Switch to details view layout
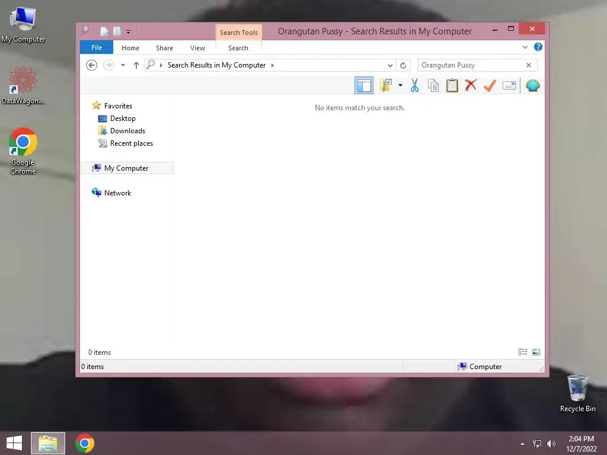The image size is (607, 455). click(x=523, y=352)
